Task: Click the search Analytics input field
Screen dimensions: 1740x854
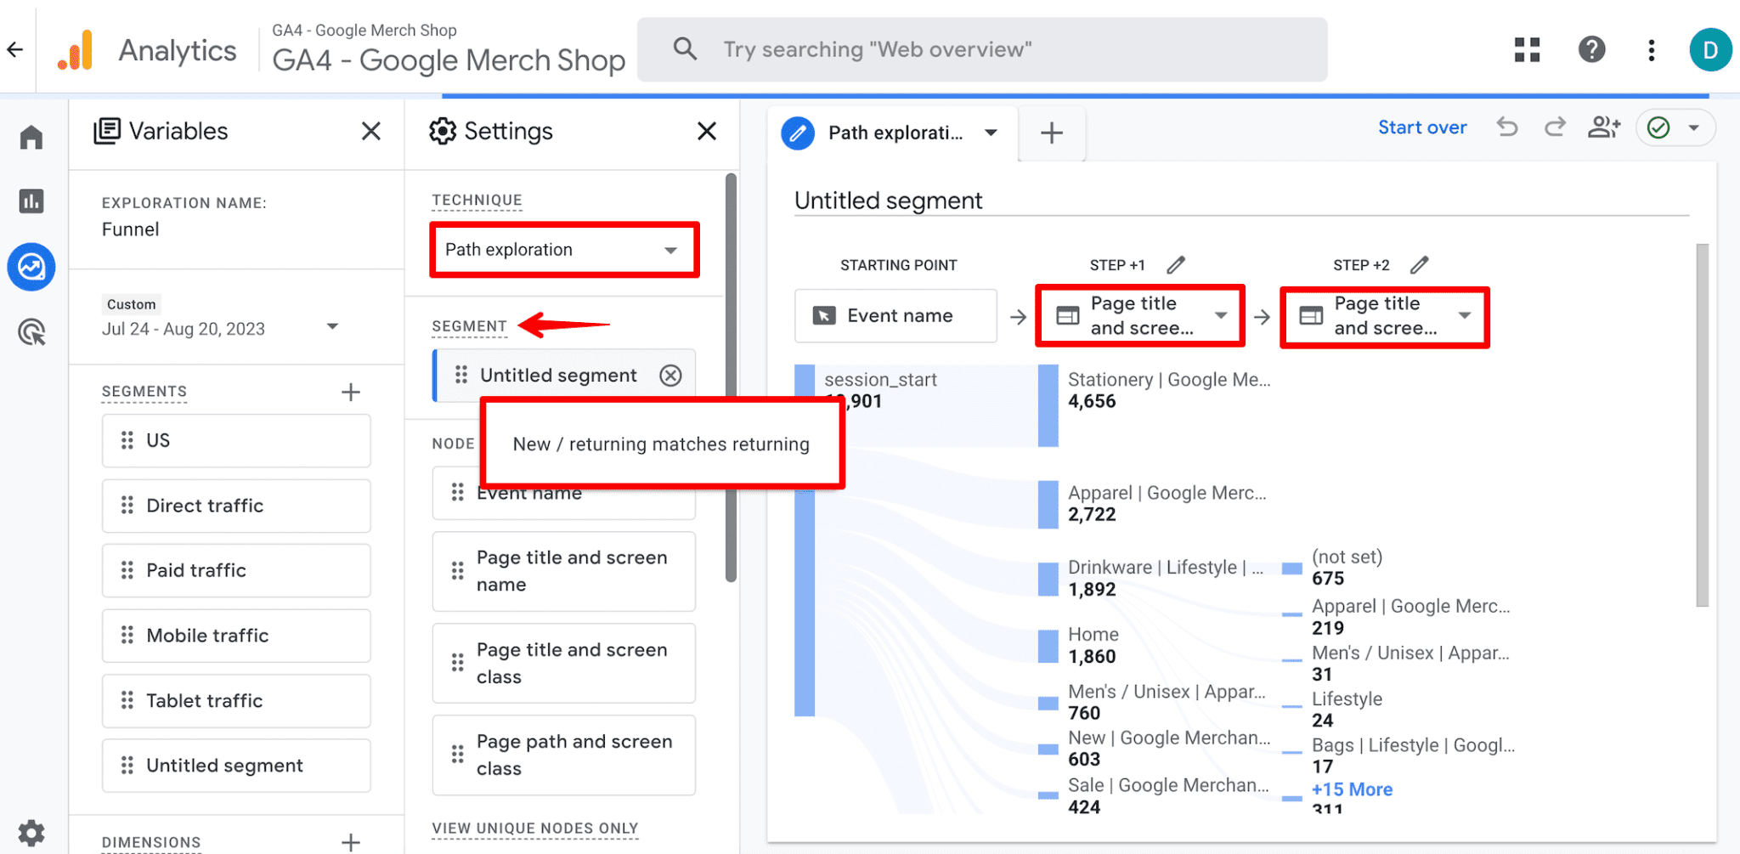Action: (981, 50)
